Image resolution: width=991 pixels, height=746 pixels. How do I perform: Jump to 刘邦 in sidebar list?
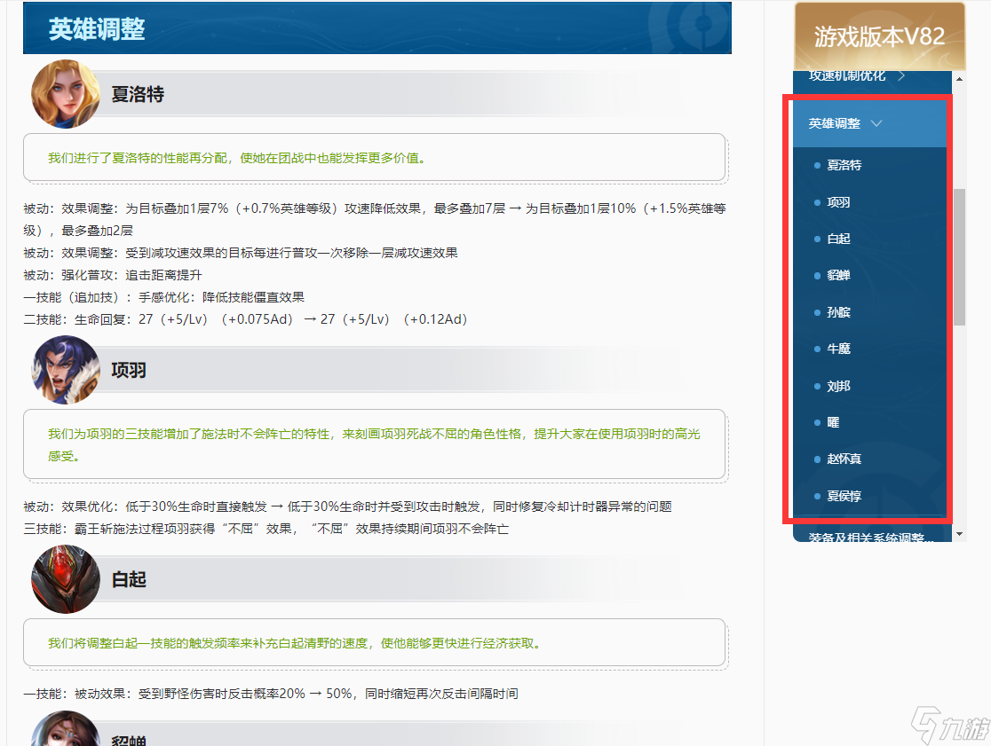pos(838,386)
